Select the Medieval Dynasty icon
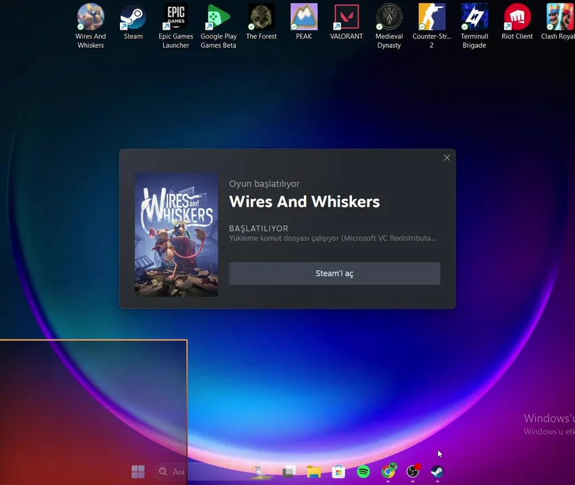Screen dimensions: 575x485 pyautogui.click(x=389, y=26)
